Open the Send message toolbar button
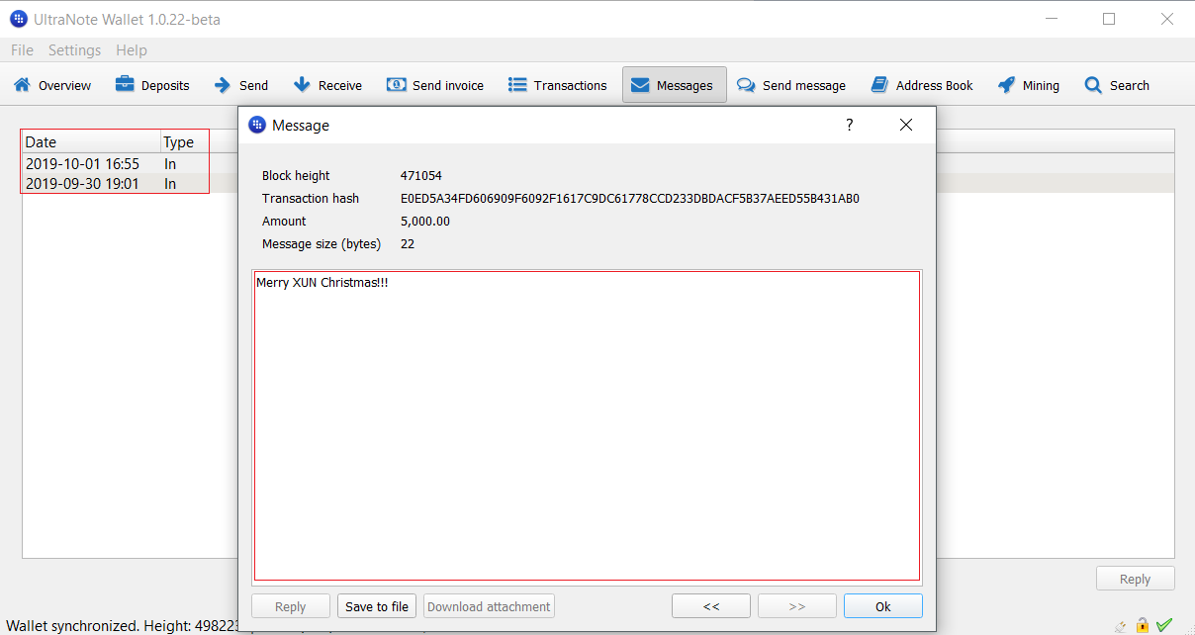1195x635 pixels. [791, 85]
